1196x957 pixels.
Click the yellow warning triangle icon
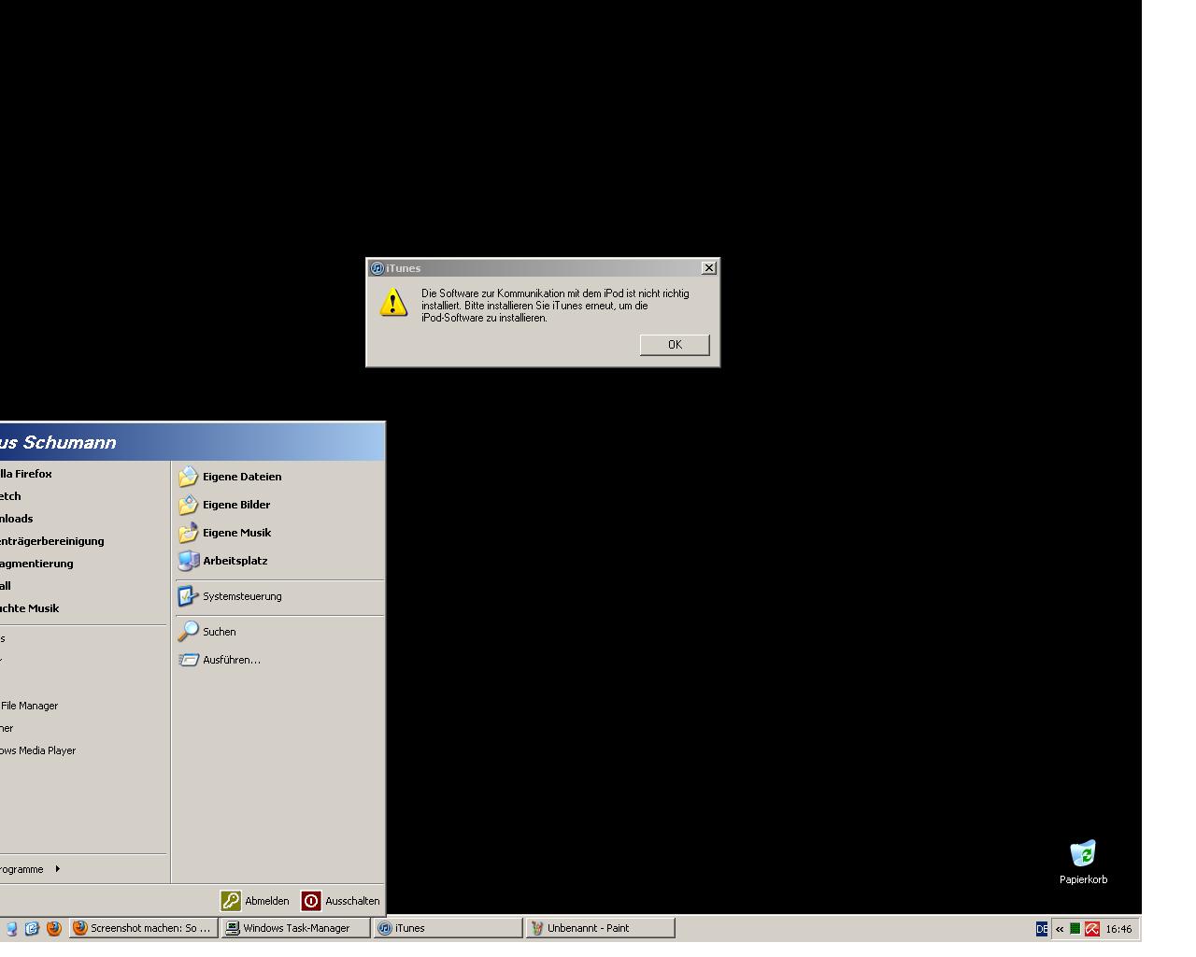[x=393, y=302]
